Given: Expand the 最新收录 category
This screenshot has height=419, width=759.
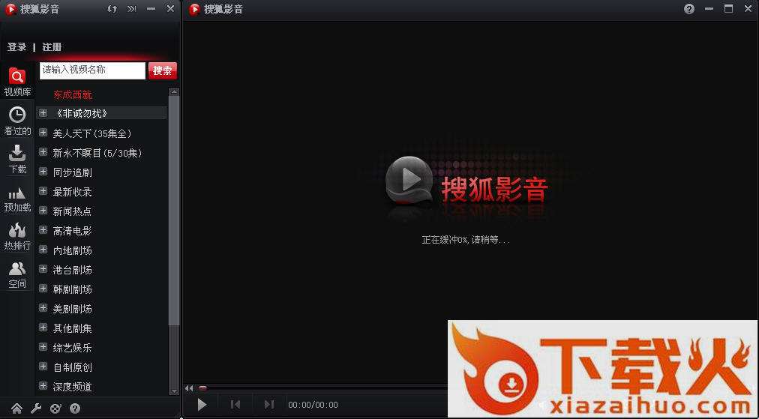Looking at the screenshot, I should pos(43,191).
